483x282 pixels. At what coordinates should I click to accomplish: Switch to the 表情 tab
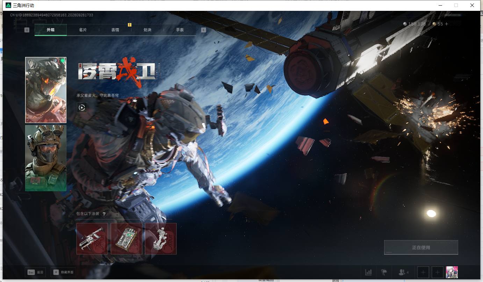[x=115, y=30]
